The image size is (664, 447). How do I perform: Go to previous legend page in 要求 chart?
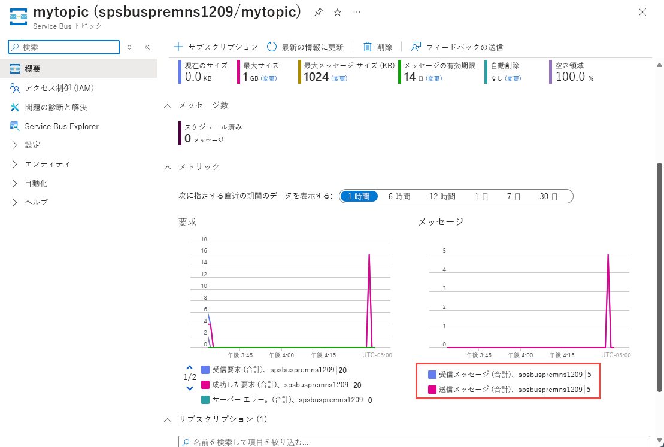pyautogui.click(x=190, y=367)
